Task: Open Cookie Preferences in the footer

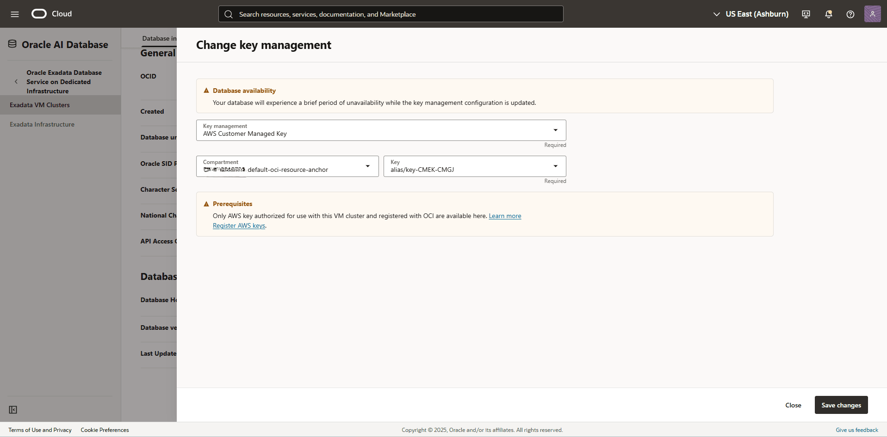Action: (105, 430)
